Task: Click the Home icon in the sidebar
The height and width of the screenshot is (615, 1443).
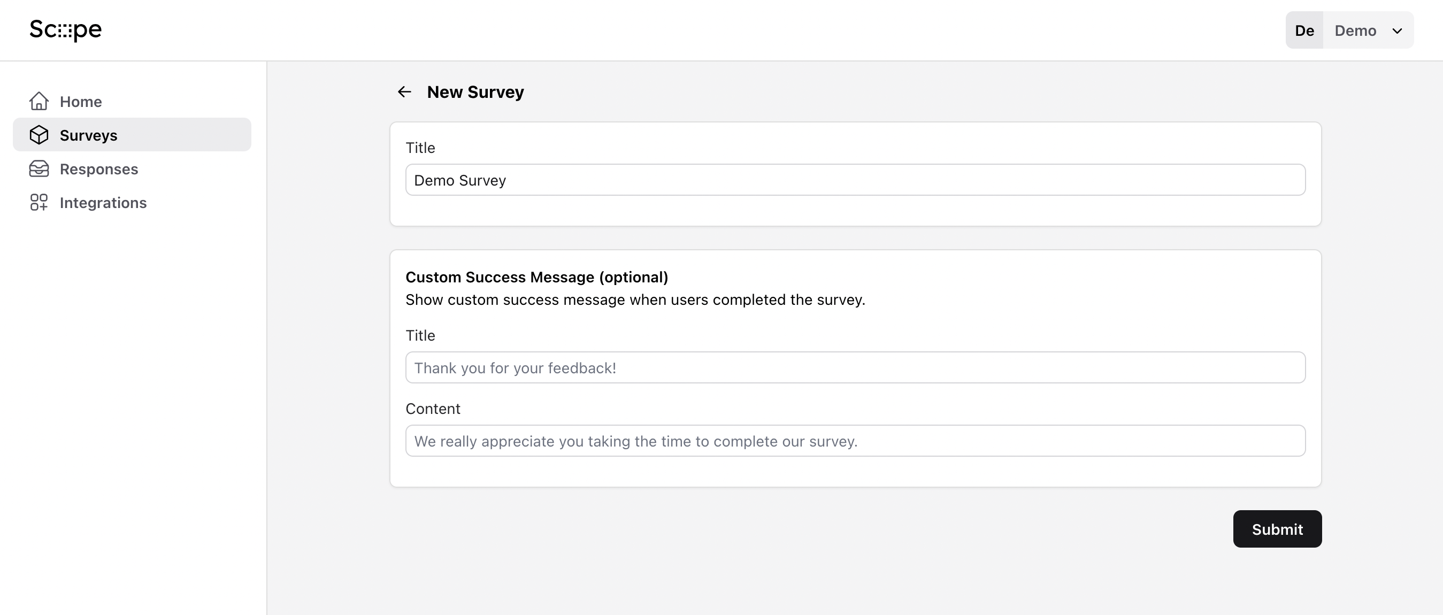Action: tap(39, 101)
